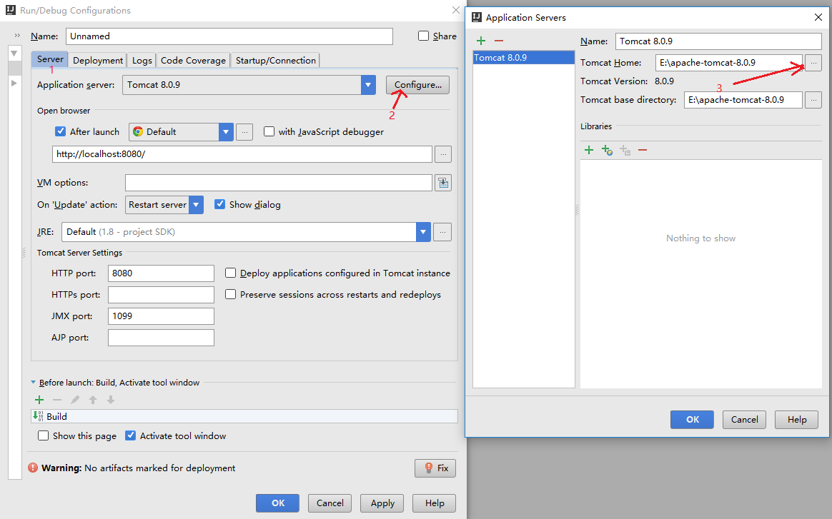The width and height of the screenshot is (832, 519).
Task: Click Help in Run/Debug Configurations
Action: (434, 503)
